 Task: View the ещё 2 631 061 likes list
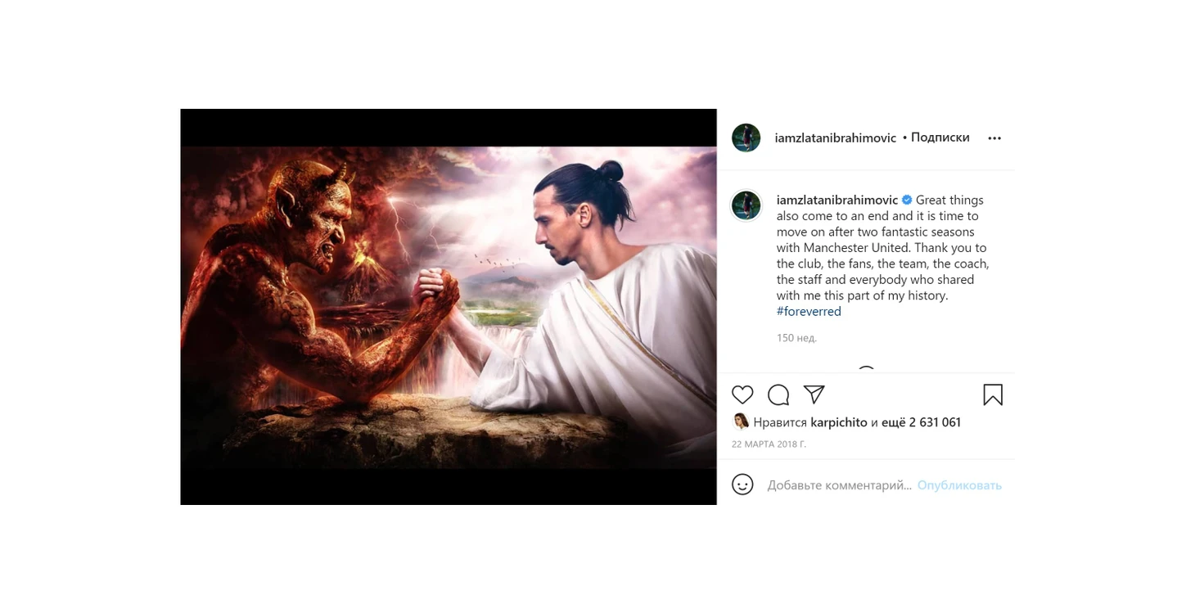(922, 422)
